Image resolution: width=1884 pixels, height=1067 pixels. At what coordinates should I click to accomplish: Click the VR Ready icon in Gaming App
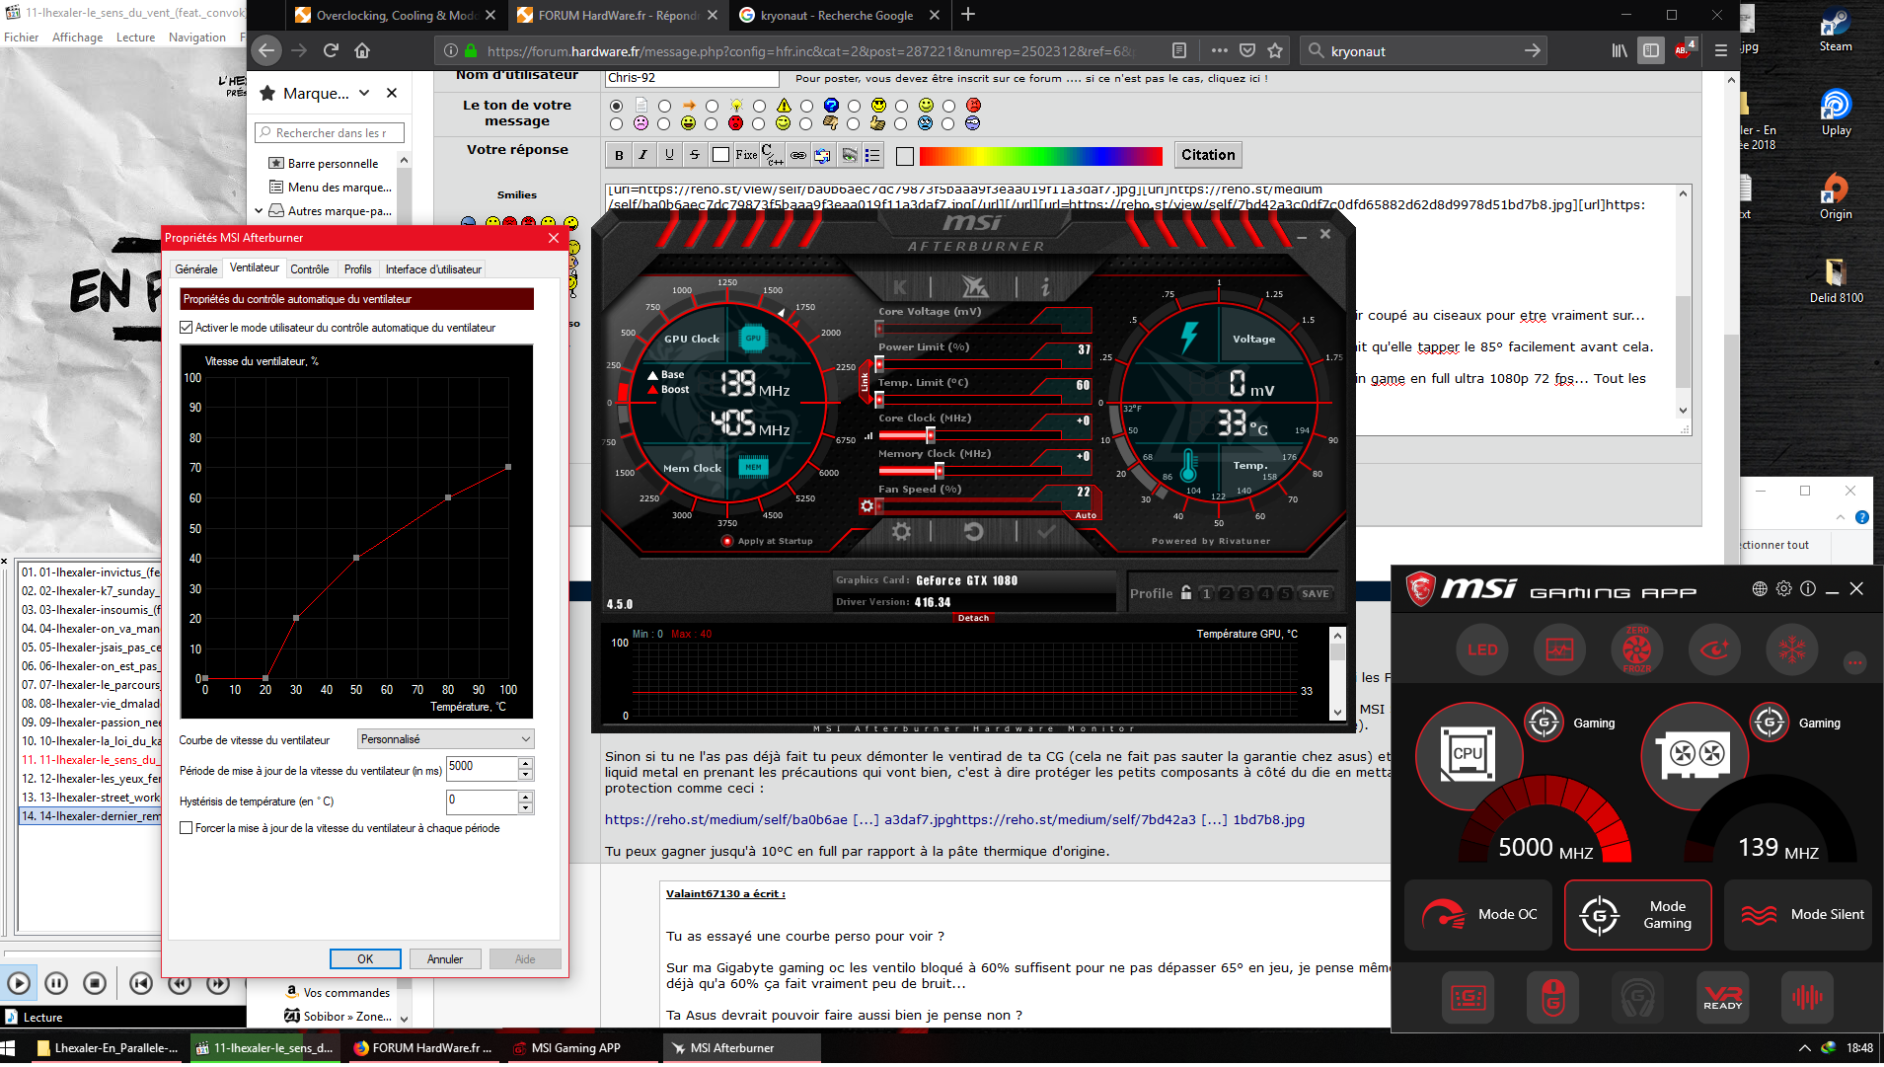pos(1722,998)
